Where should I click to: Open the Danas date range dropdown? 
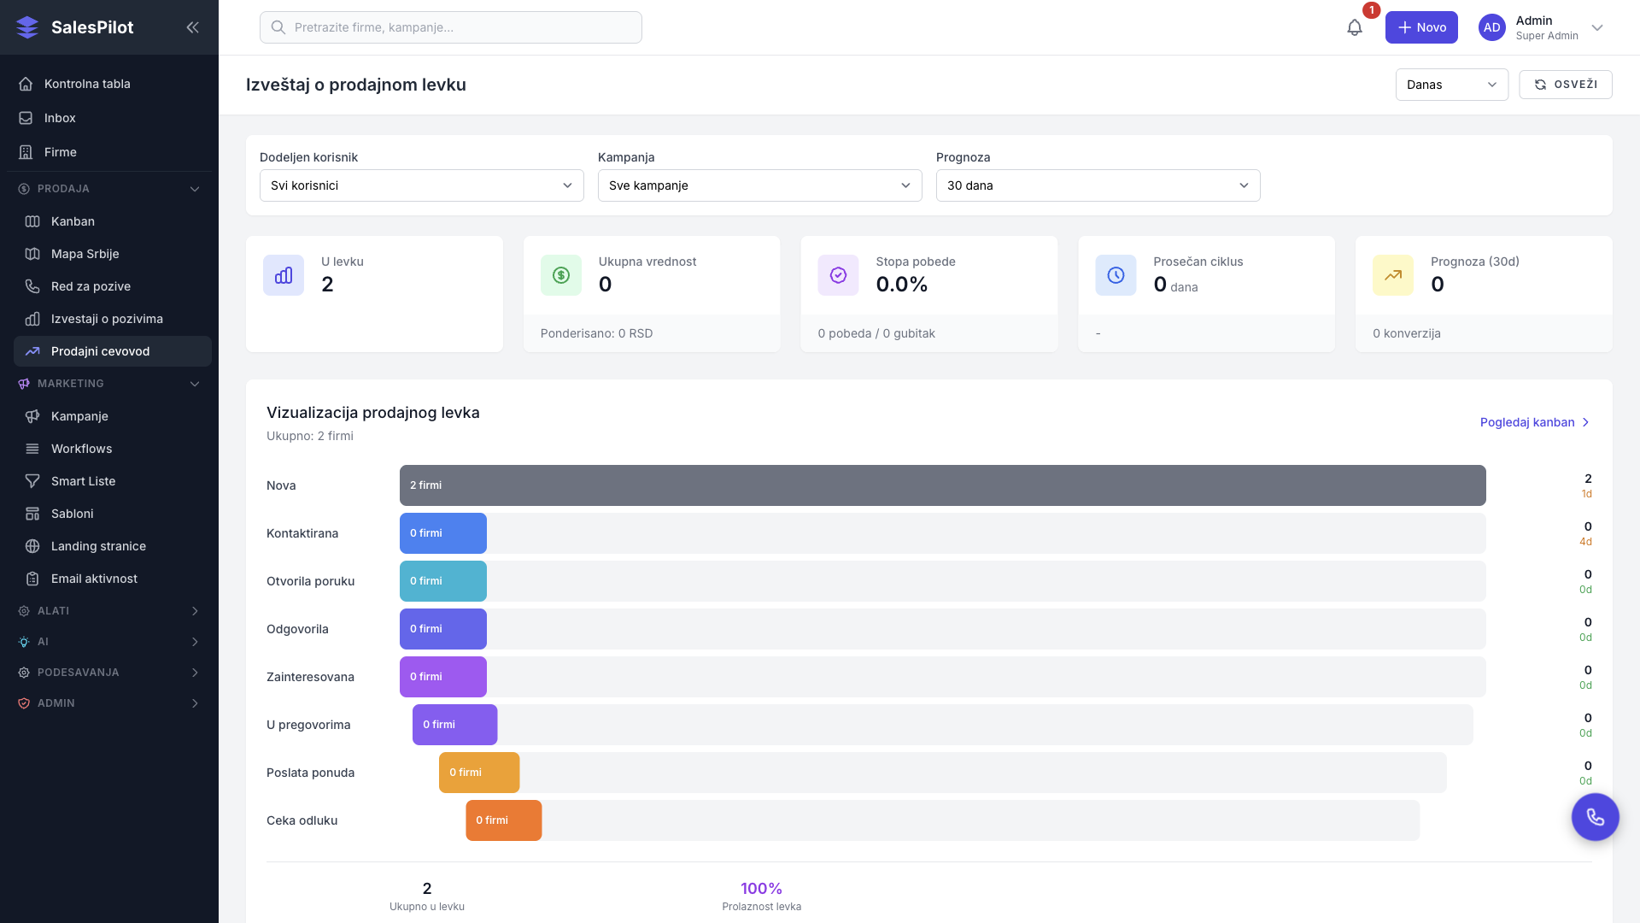(1451, 85)
